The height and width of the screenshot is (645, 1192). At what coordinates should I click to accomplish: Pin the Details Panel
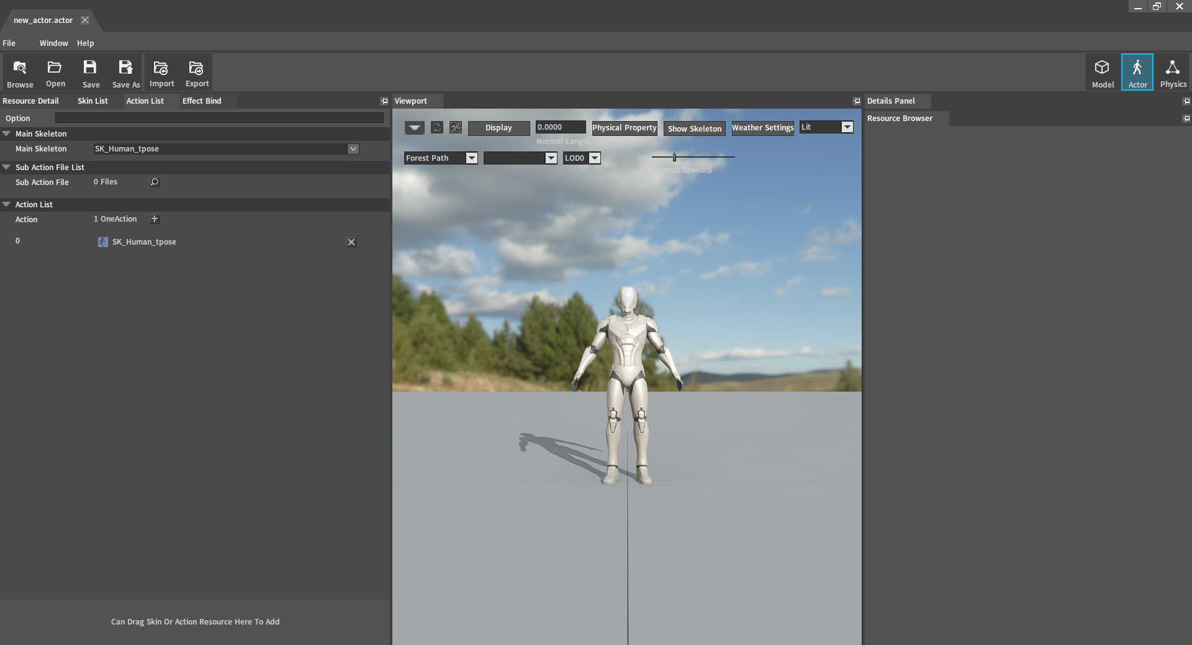(1186, 101)
